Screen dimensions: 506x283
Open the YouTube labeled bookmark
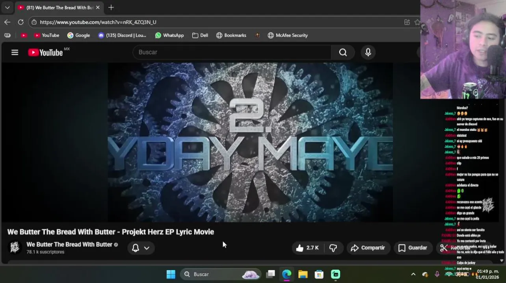[47, 35]
